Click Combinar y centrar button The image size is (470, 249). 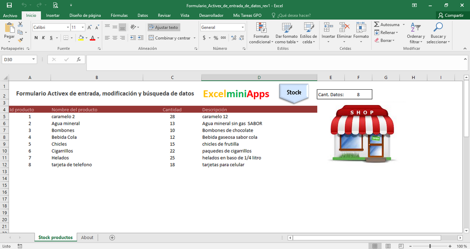(169, 38)
